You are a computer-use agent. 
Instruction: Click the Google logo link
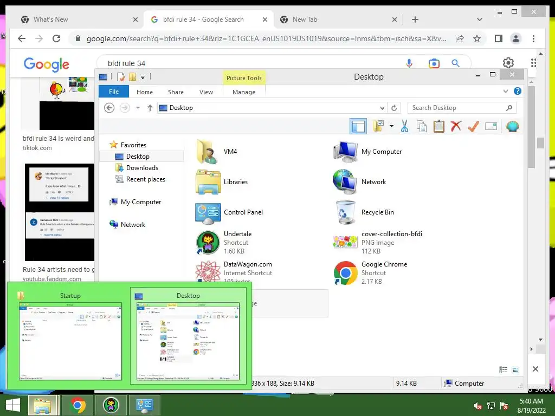click(47, 64)
